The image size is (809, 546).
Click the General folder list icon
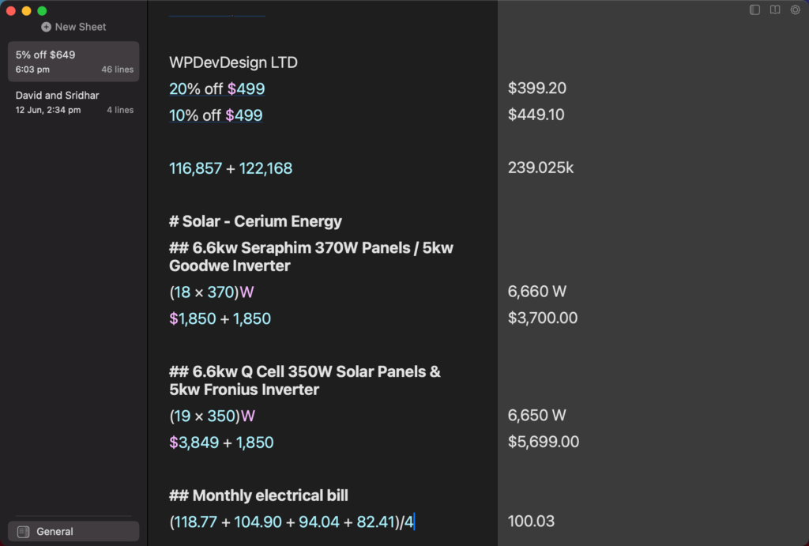pyautogui.click(x=23, y=532)
